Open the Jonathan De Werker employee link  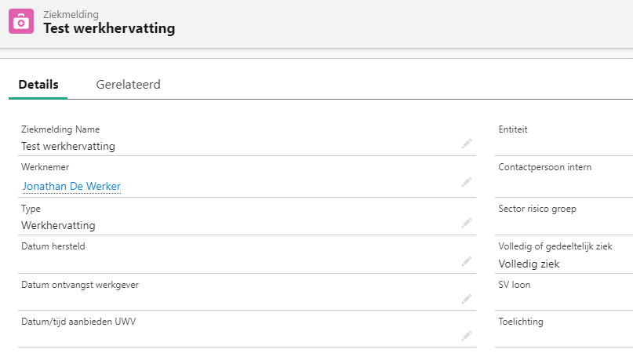click(x=71, y=186)
